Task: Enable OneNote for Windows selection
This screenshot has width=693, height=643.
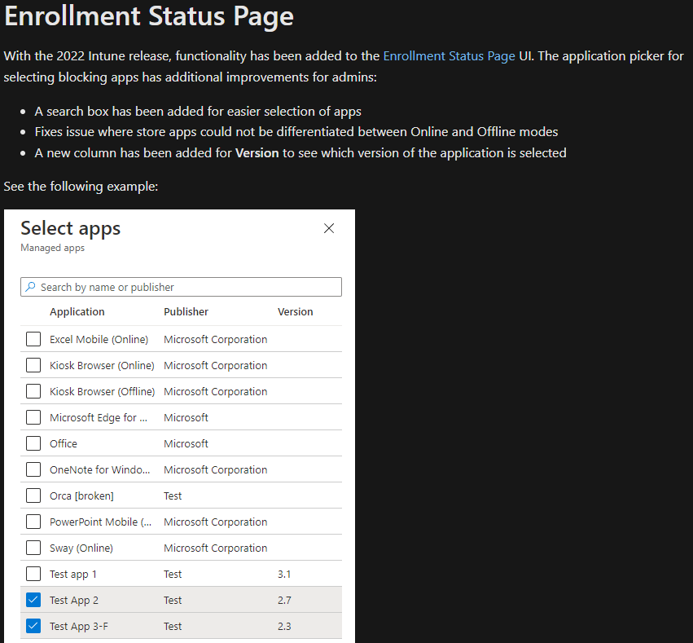Action: (x=32, y=469)
